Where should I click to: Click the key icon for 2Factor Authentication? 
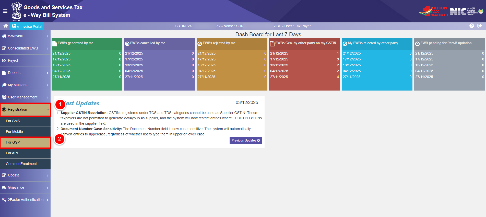4,200
